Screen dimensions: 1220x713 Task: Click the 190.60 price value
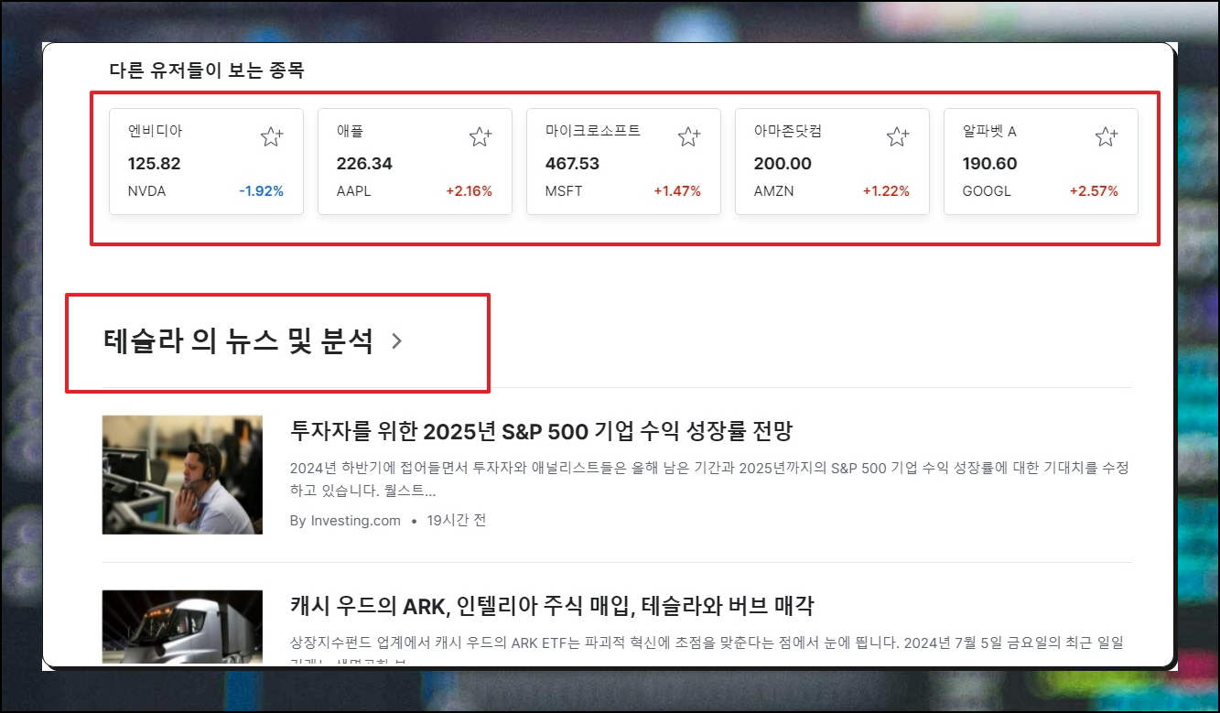tap(989, 164)
